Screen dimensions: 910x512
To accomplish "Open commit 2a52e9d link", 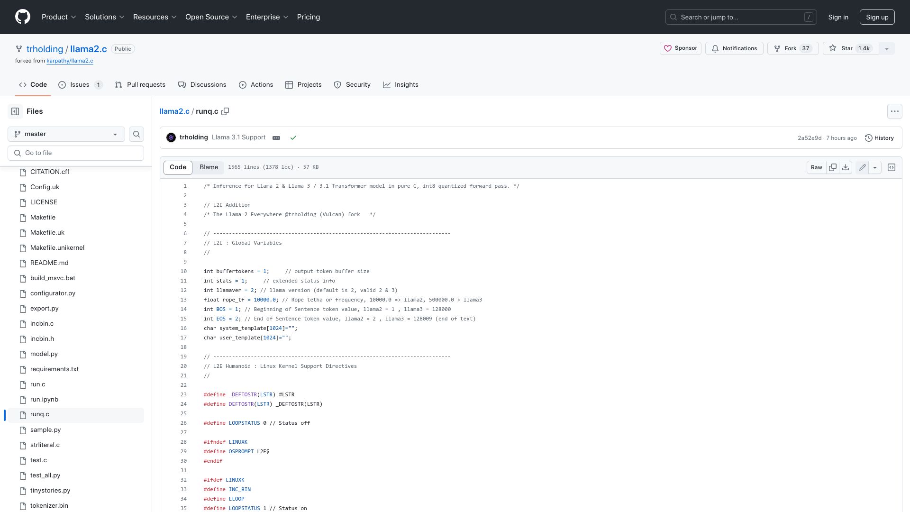I will tap(810, 138).
